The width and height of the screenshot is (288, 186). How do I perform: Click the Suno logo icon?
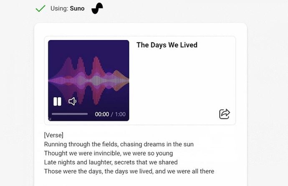pos(97,8)
